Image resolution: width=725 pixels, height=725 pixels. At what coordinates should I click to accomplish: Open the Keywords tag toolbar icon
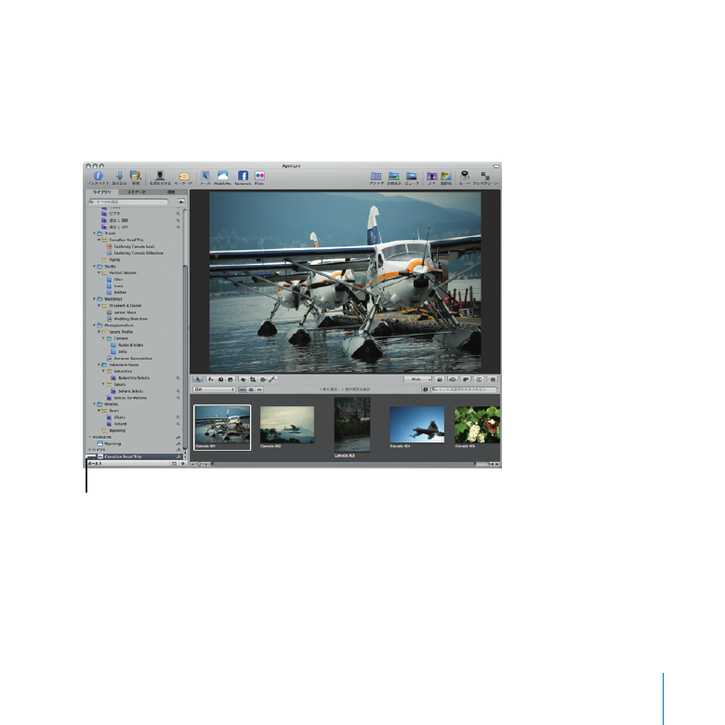pos(183,177)
